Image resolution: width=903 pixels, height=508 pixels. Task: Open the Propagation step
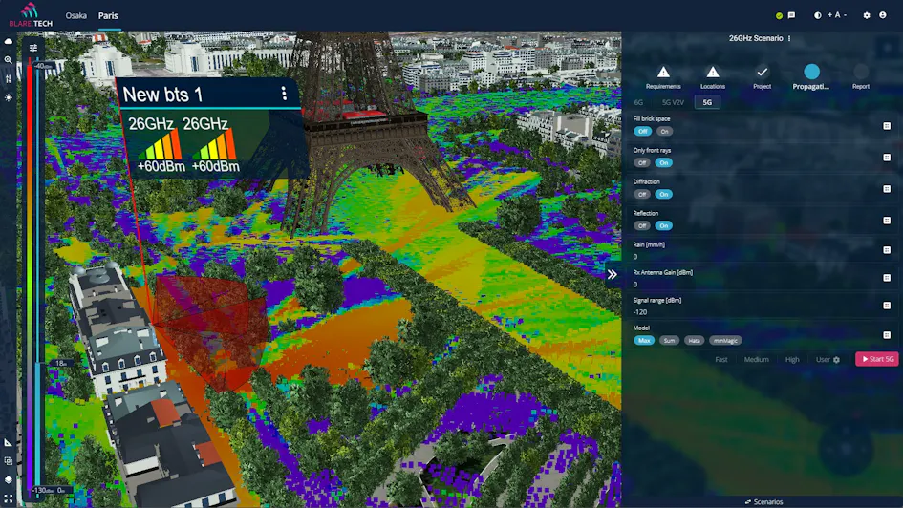click(811, 76)
